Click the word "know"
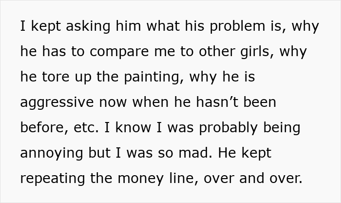 (x=131, y=128)
